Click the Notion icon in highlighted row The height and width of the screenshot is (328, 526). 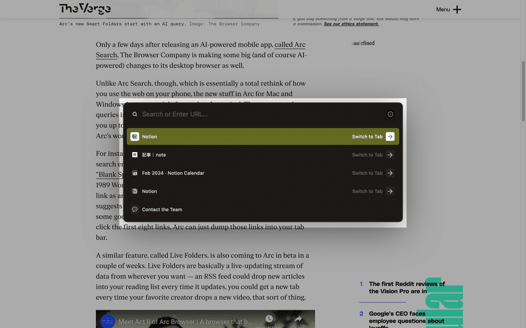click(135, 136)
